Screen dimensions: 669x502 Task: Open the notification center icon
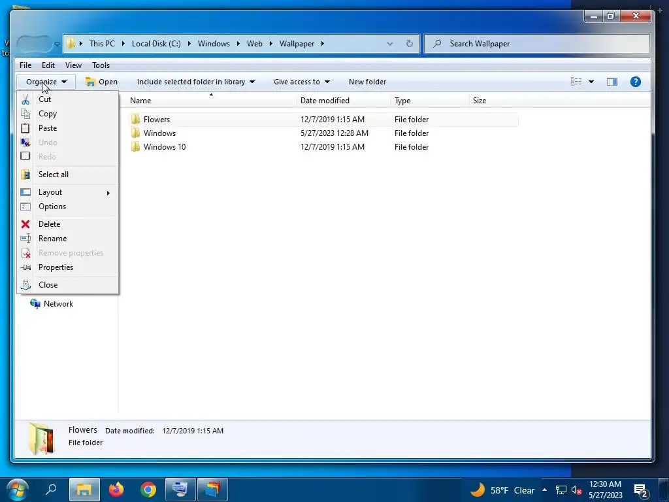coord(641,491)
